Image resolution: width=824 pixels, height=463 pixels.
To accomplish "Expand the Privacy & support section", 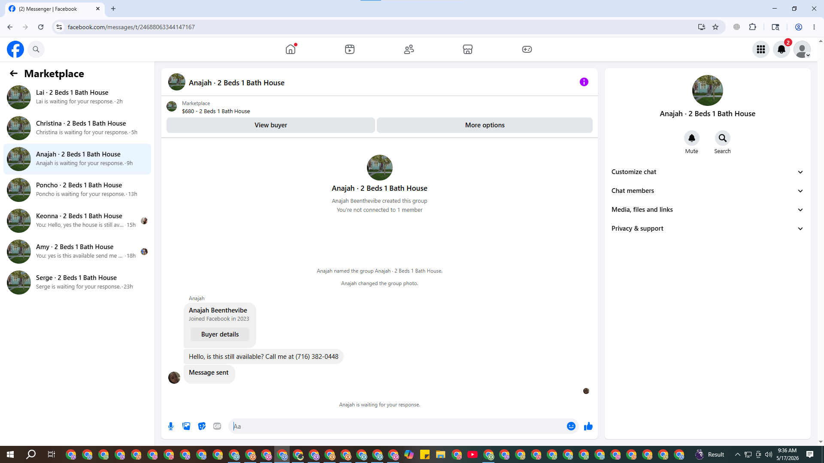I will coord(707,228).
